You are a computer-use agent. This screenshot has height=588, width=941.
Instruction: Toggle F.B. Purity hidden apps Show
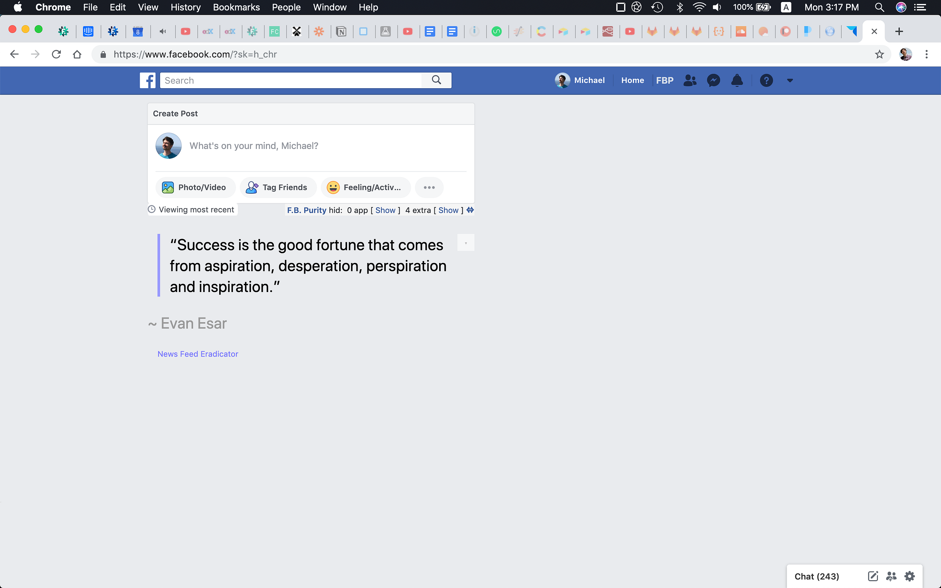385,210
